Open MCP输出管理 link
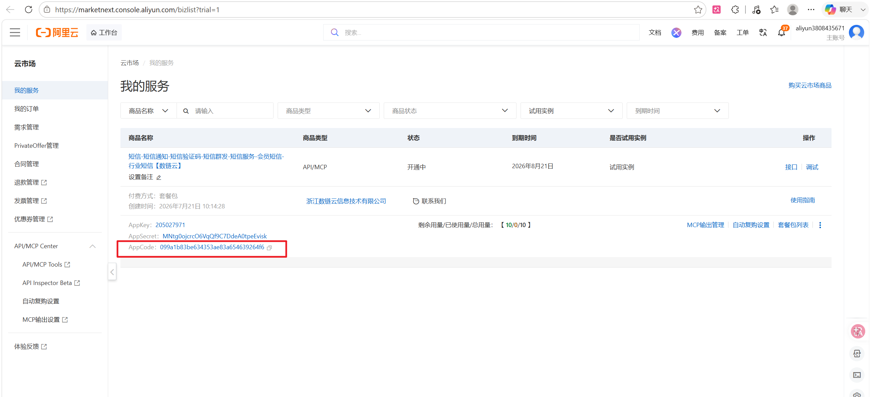The image size is (871, 397). (706, 225)
